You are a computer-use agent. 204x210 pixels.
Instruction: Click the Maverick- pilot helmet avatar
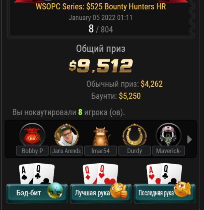168,135
